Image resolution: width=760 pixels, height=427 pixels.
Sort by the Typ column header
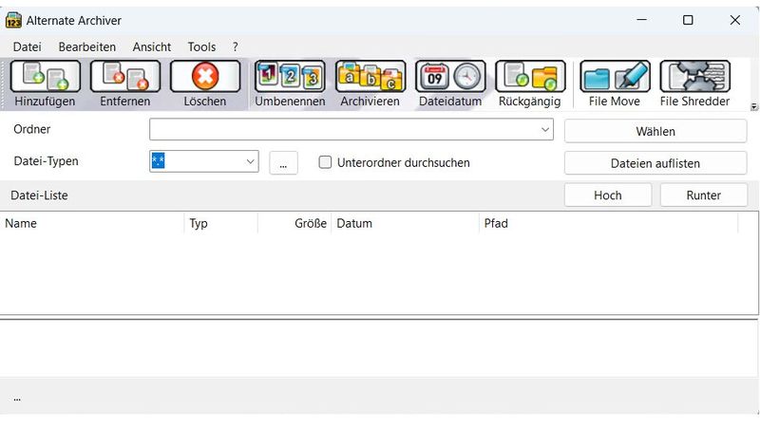tap(221, 223)
